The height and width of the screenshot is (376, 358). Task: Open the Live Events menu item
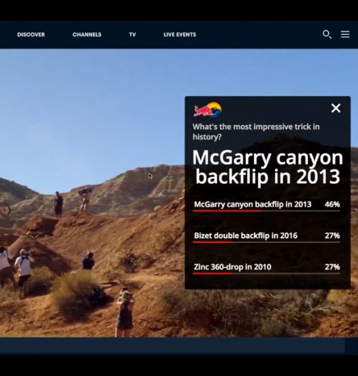click(x=180, y=35)
